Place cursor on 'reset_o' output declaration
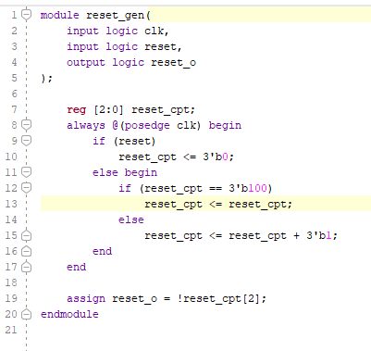 tap(173, 63)
